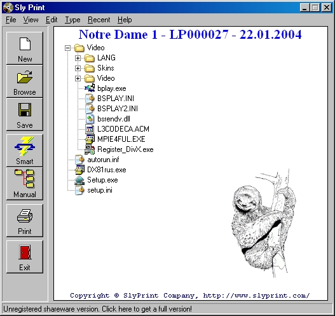The image size is (335, 316).
Task: Select the L3CODECA.ACM file name
Action: click(x=123, y=129)
